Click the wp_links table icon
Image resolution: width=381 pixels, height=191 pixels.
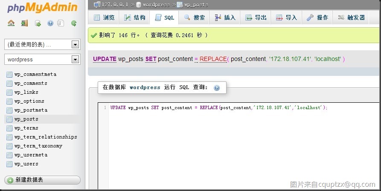(9, 93)
